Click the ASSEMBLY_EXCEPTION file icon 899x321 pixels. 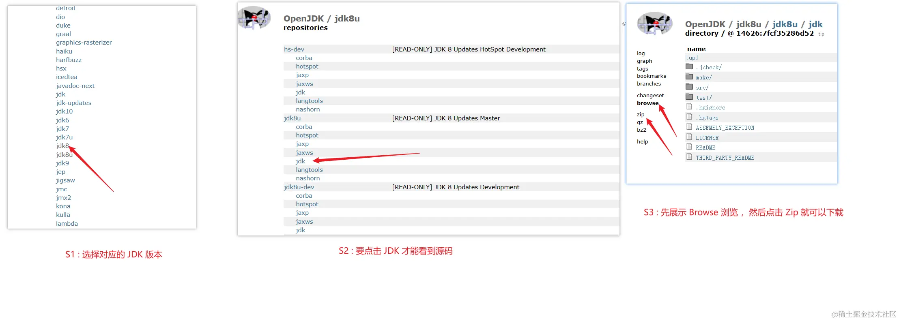pos(689,127)
